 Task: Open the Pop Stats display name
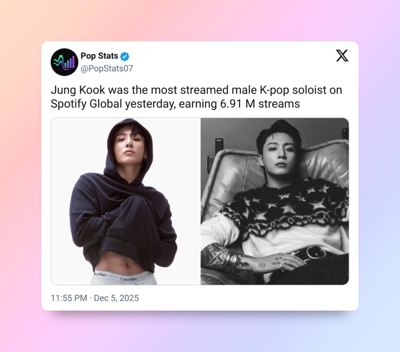click(x=99, y=56)
